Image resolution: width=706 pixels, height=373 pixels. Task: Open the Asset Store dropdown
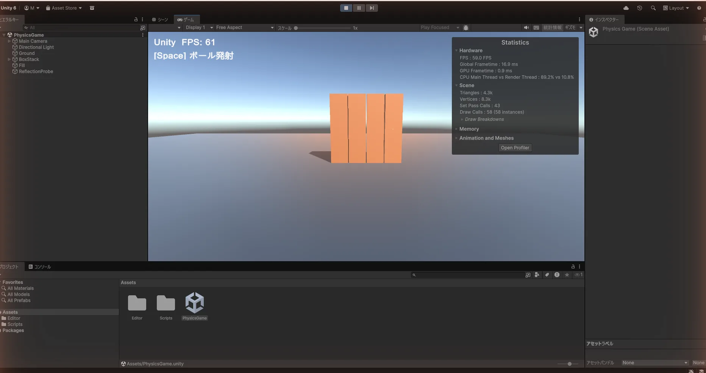pyautogui.click(x=64, y=8)
